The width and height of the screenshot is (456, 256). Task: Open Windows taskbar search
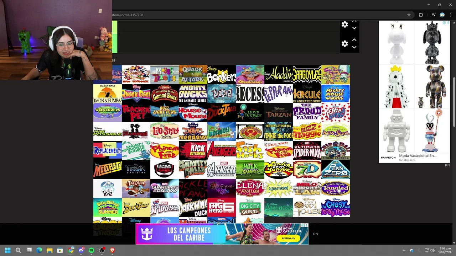coord(18,250)
